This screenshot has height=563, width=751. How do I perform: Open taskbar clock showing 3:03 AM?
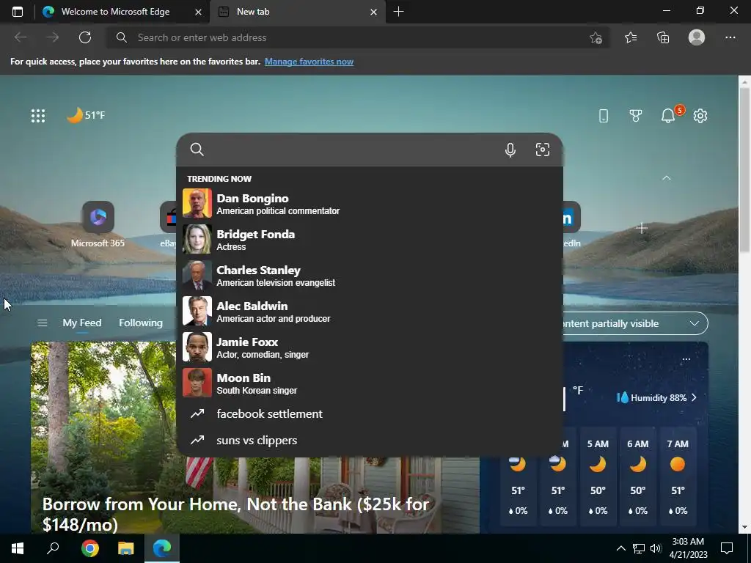(688, 548)
